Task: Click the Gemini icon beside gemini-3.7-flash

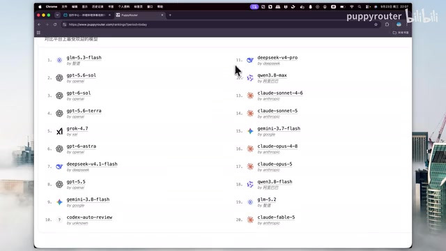Action: [250, 131]
